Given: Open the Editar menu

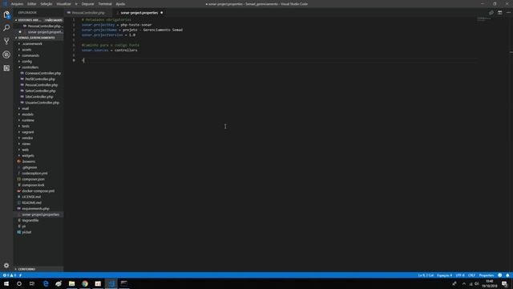Looking at the screenshot, I should pyautogui.click(x=32, y=4).
